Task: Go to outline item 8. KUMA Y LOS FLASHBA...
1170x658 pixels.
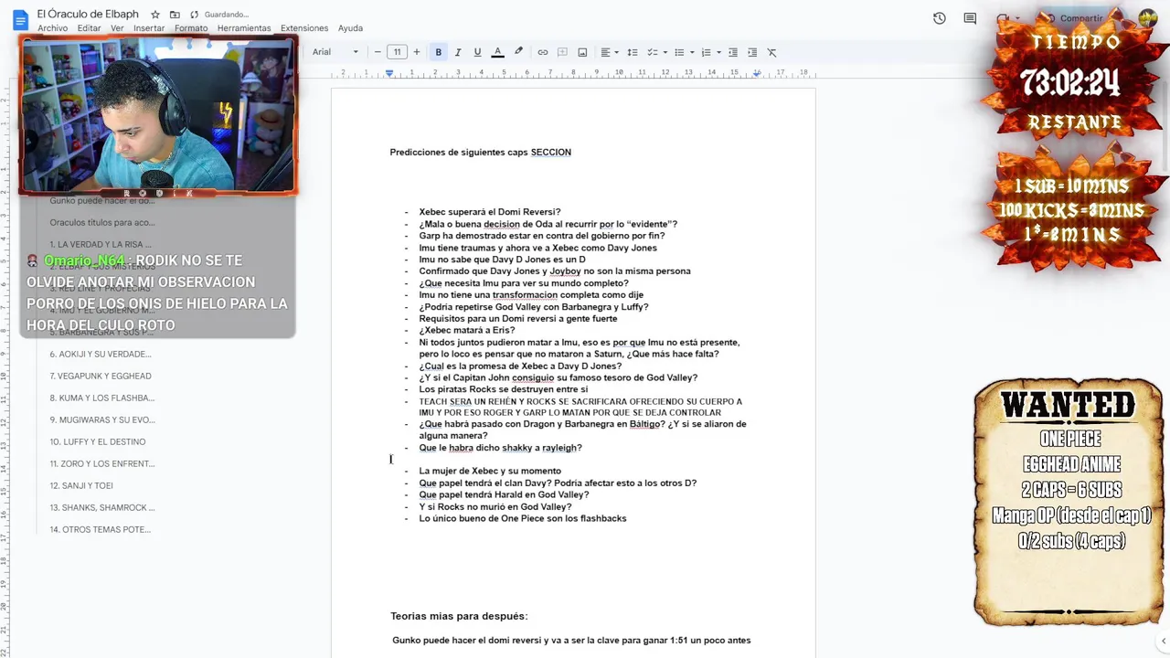Action: click(x=102, y=398)
